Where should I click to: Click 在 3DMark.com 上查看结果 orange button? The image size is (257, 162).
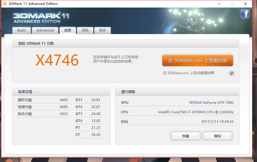[198, 61]
